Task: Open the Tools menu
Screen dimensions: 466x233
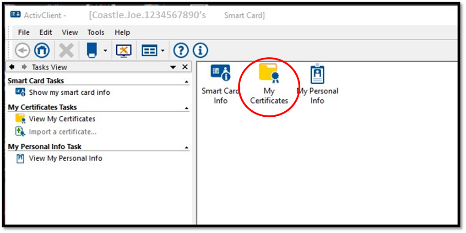Action: pyautogui.click(x=96, y=33)
